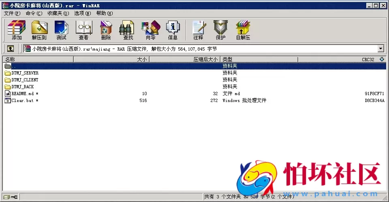Click the CRC32 value D8CB344A
This screenshot has height=202, width=389.
[374, 100]
